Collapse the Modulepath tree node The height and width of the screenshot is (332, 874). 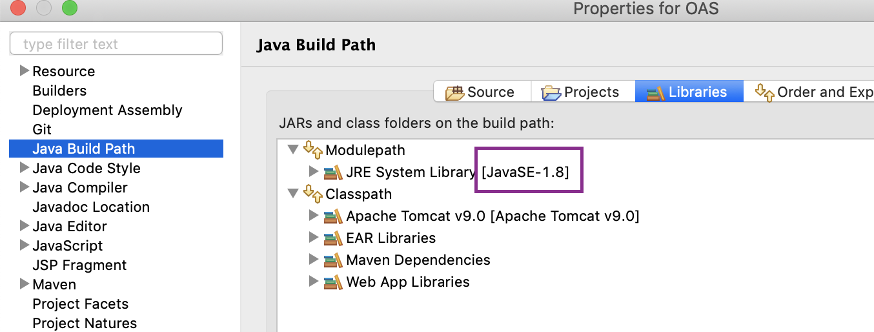(293, 150)
